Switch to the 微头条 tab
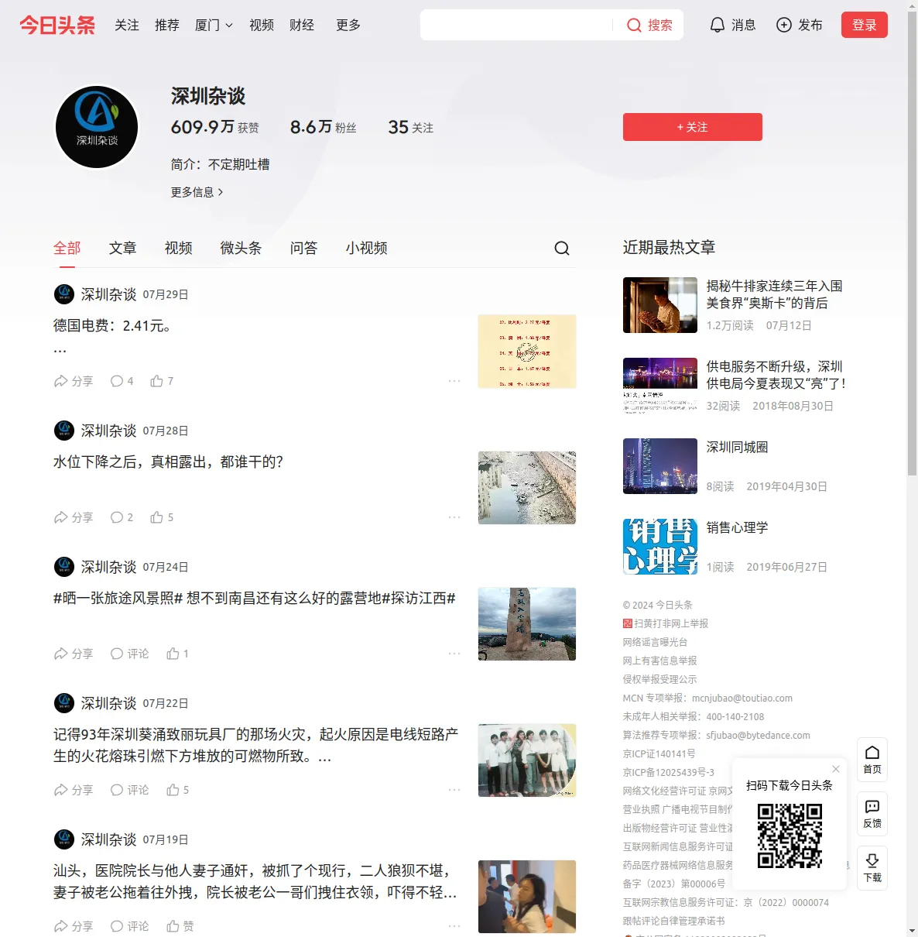The image size is (918, 937). 241,248
